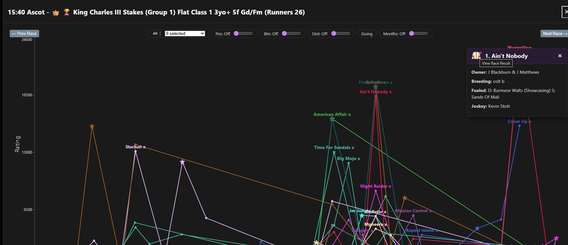Click the 19500 rating axis tick
The image size is (568, 245).
pyautogui.click(x=27, y=95)
